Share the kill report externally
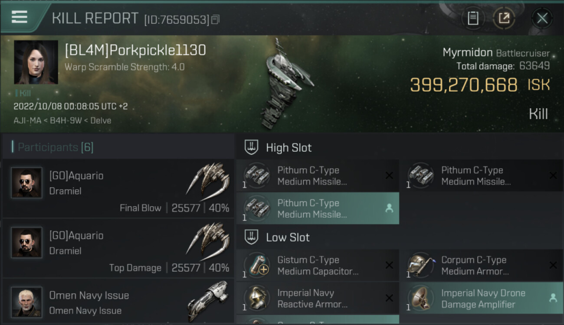Screen dimensions: 564x325 coord(504,18)
